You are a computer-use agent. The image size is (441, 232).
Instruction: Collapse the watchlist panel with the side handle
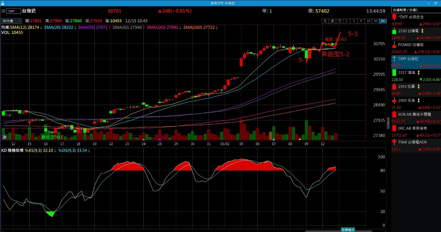[x=388, y=123]
